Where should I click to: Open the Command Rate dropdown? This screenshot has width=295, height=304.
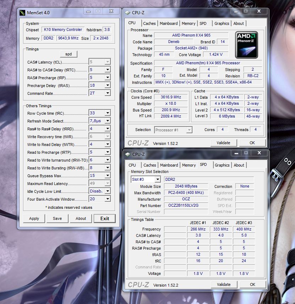[x=108, y=93]
